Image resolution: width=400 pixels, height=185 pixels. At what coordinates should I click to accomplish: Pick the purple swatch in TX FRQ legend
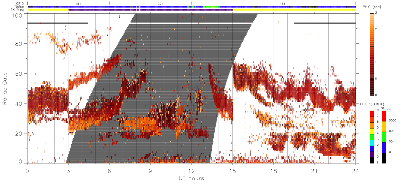[x=372, y=154]
